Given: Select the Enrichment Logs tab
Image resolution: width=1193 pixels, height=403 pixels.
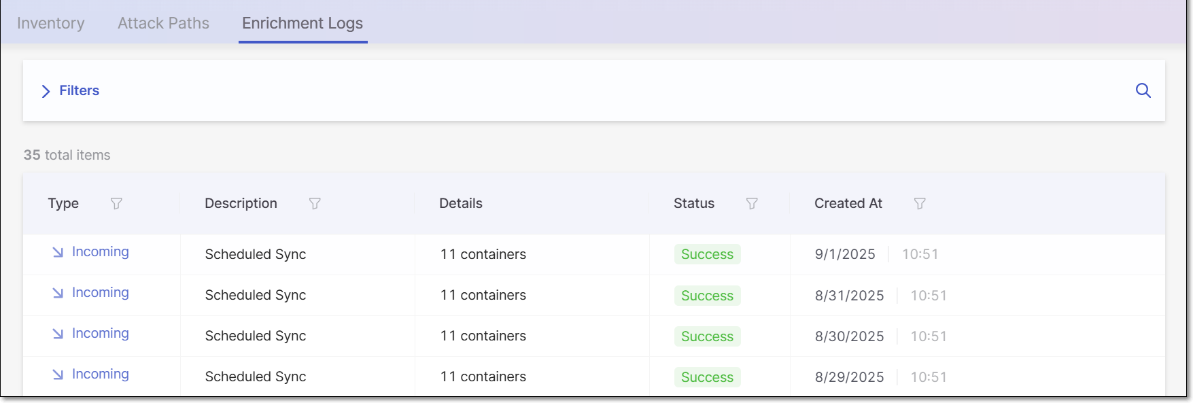Looking at the screenshot, I should pos(302,23).
